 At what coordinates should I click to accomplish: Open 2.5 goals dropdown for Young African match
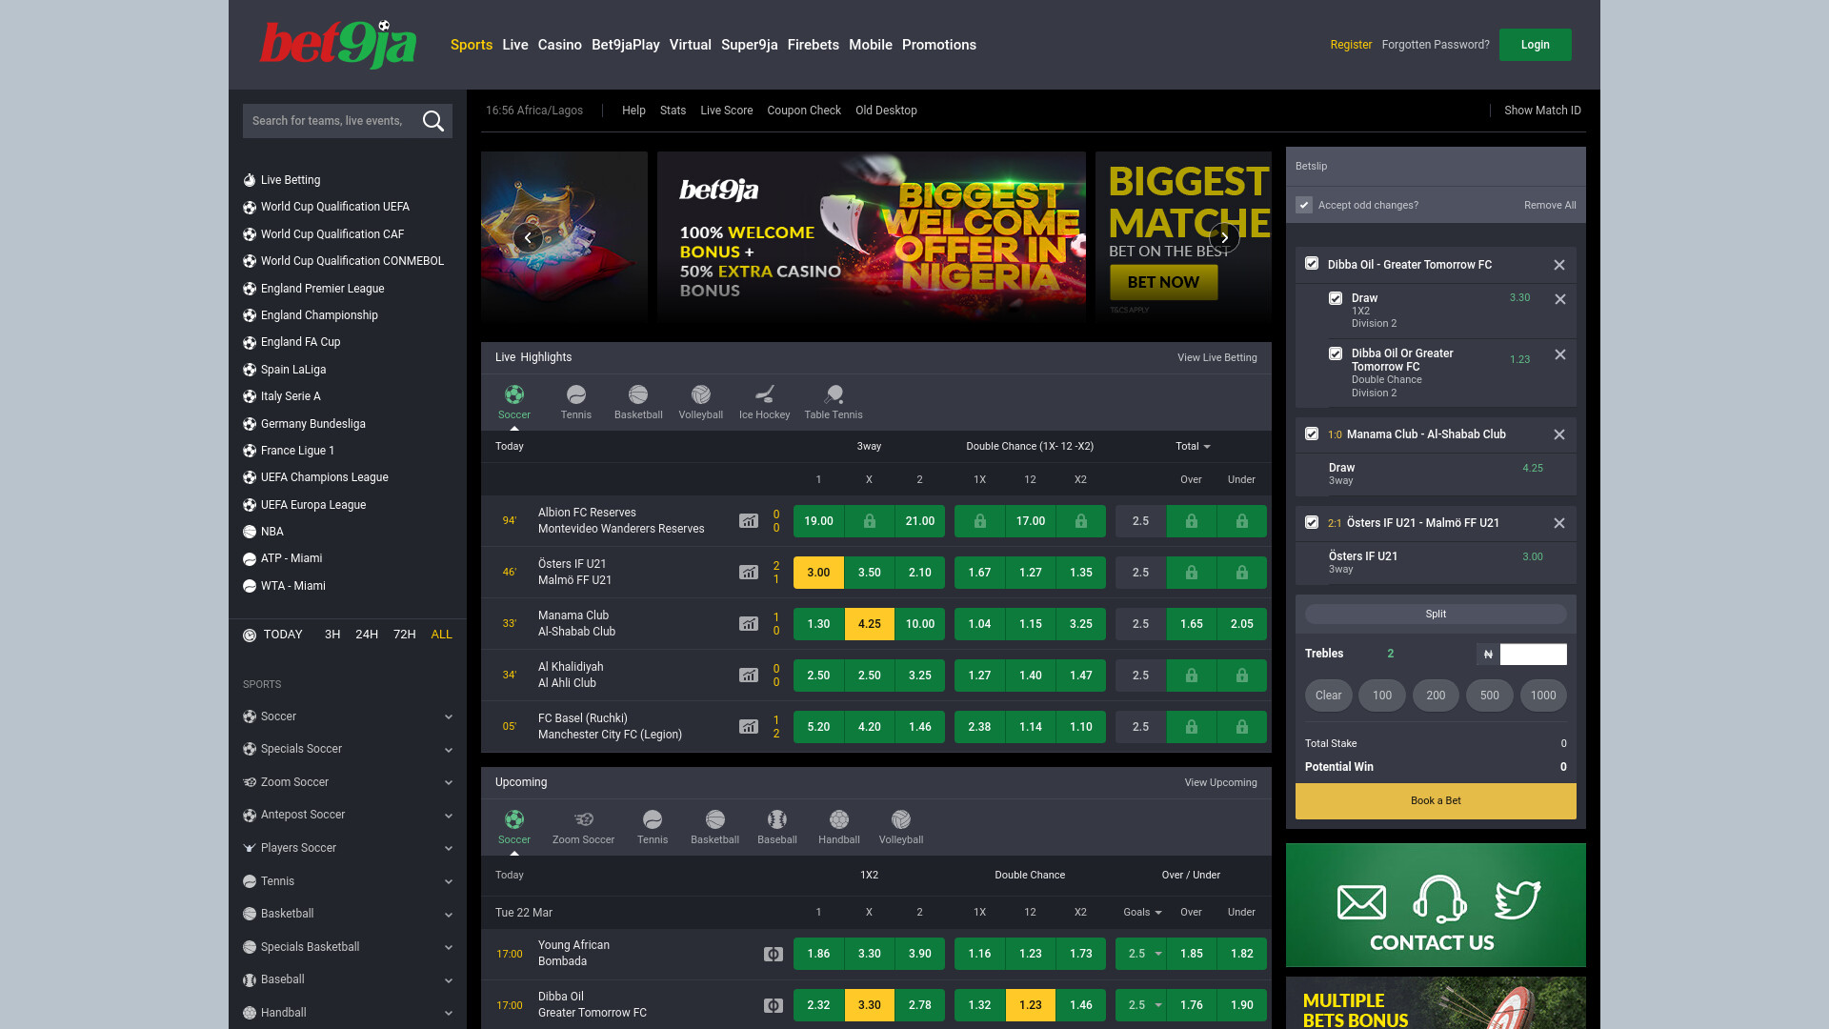[x=1141, y=954]
